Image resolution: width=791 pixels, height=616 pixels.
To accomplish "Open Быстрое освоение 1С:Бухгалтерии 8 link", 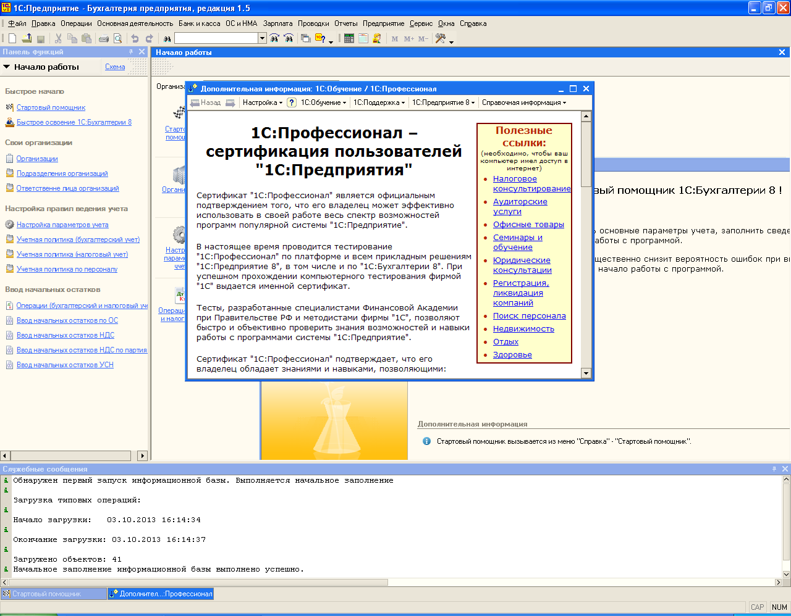I will [74, 122].
